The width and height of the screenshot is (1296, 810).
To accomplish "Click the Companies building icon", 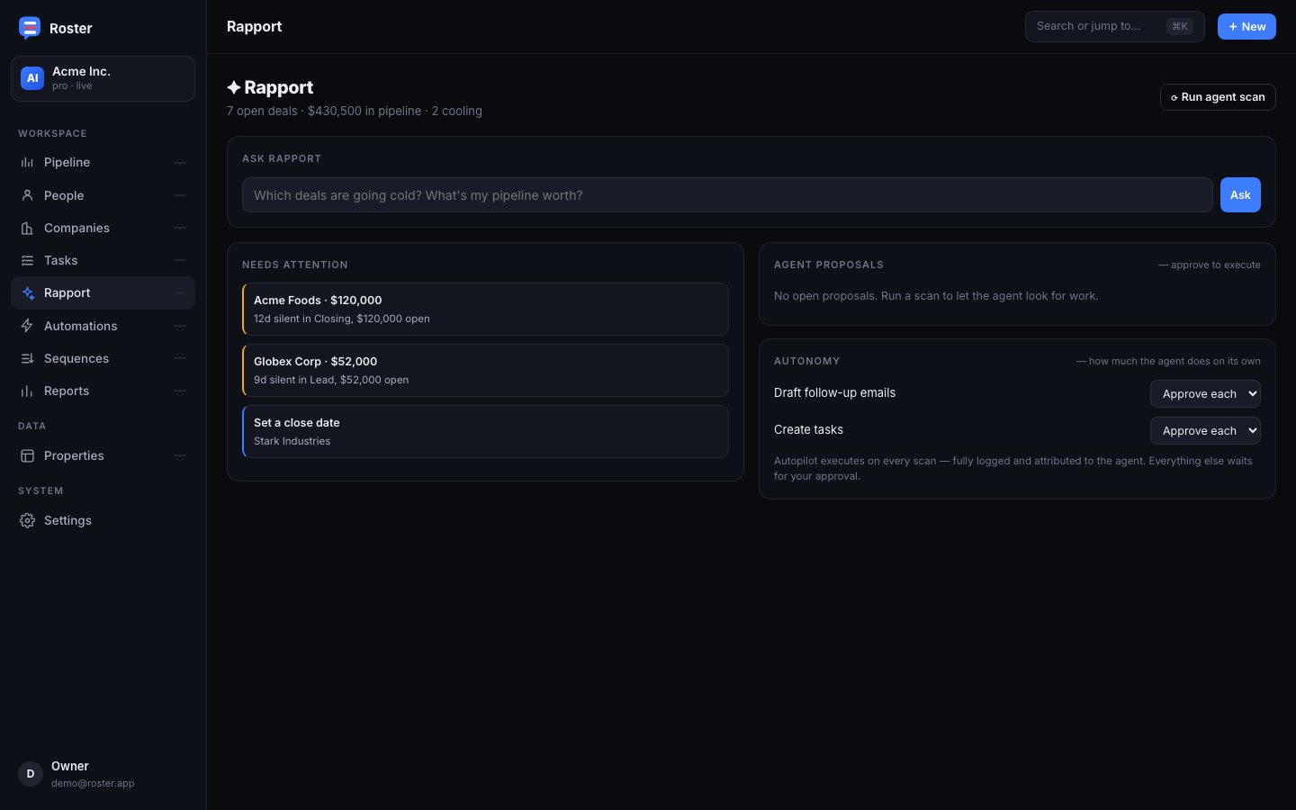I will [x=27, y=228].
